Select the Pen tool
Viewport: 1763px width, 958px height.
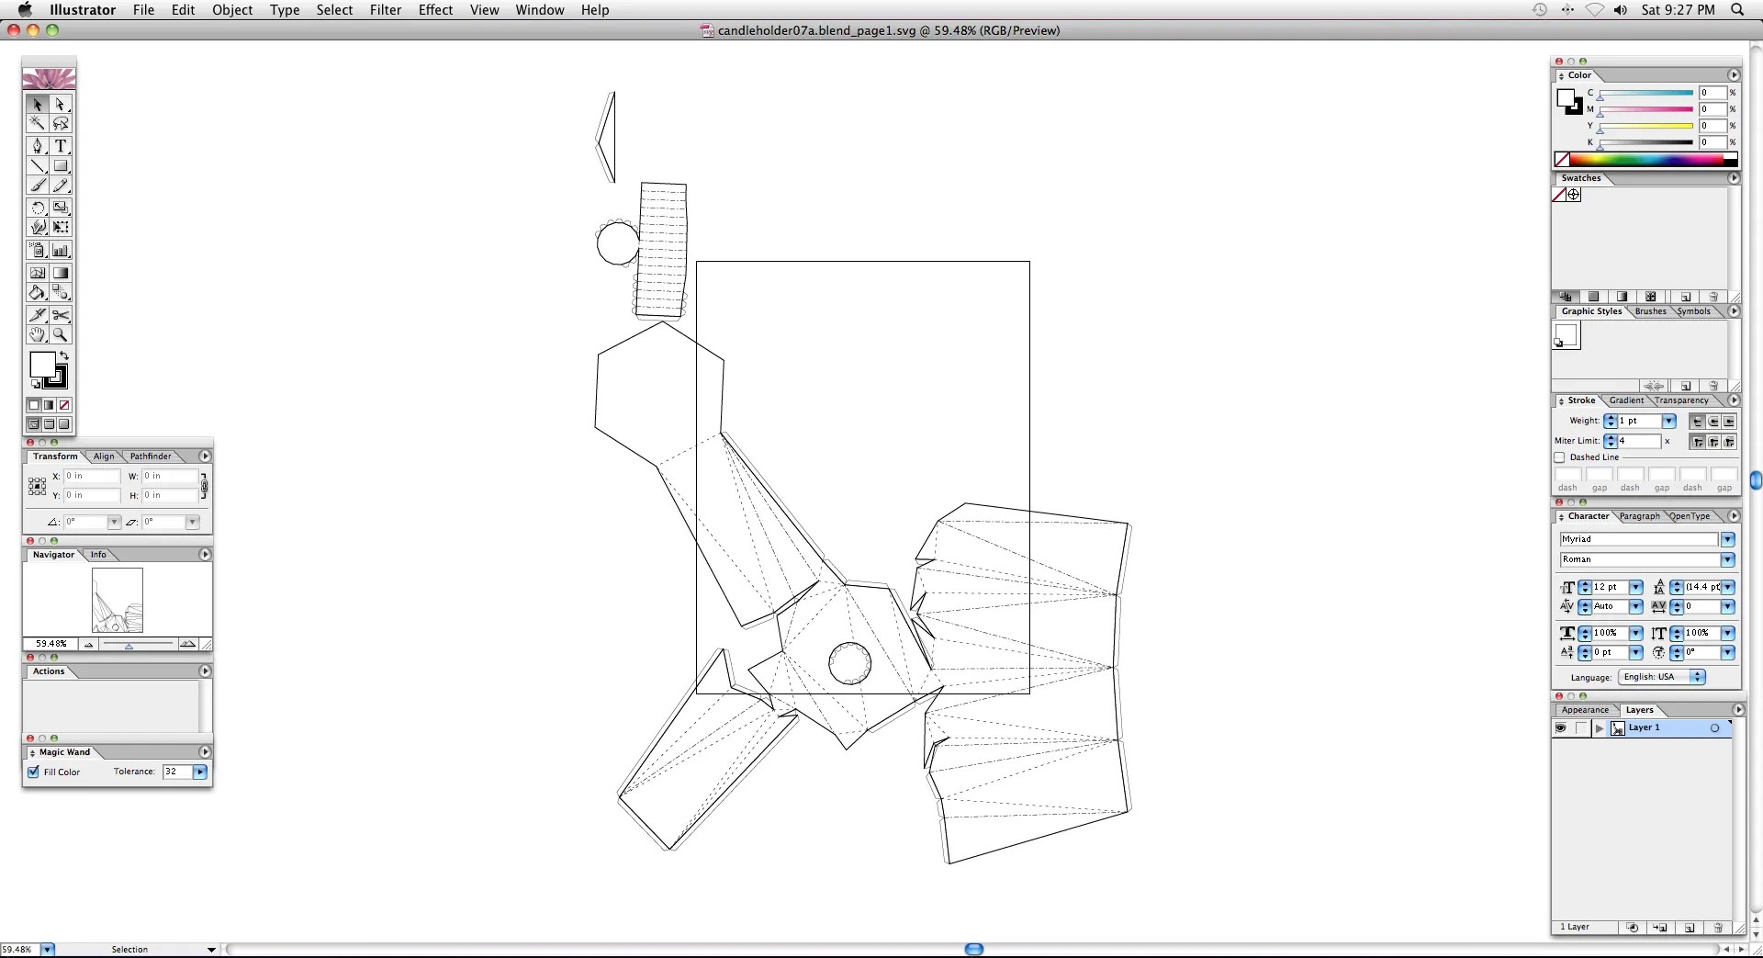[x=37, y=146]
